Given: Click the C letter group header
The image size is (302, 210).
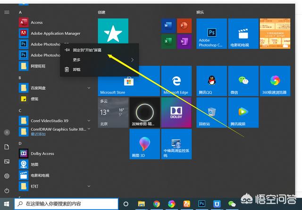Looking at the screenshot, I should point(20,111).
